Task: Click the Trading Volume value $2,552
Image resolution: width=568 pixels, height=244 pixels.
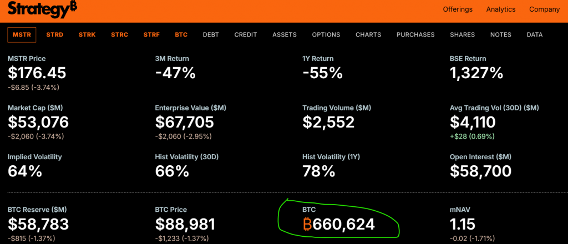Action: pos(328,123)
